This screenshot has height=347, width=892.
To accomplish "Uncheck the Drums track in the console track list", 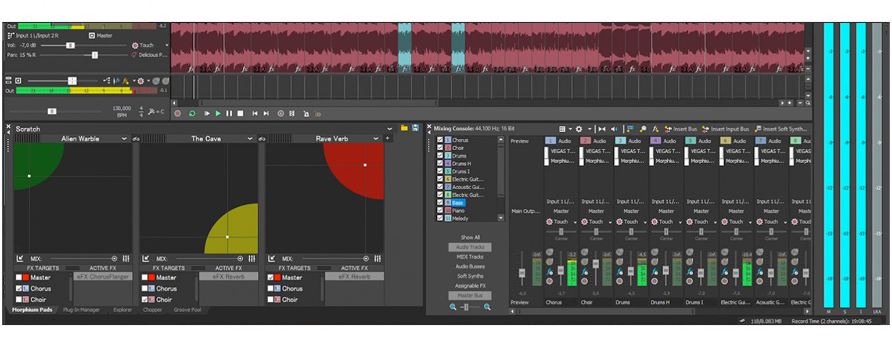I will point(440,156).
